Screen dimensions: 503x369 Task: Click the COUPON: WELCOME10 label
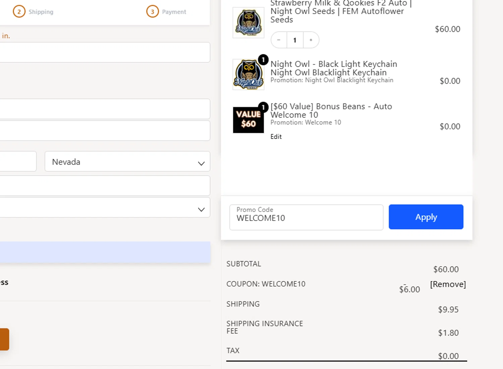tap(266, 284)
